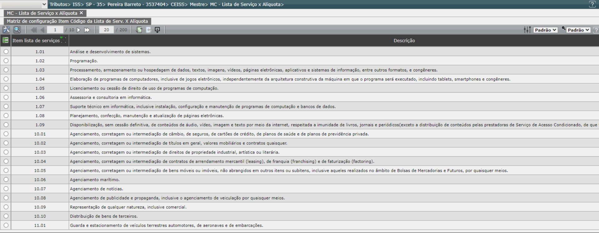This screenshot has height=233, width=599.
Task: Click the magnifying glass search icon
Action: click(17, 30)
